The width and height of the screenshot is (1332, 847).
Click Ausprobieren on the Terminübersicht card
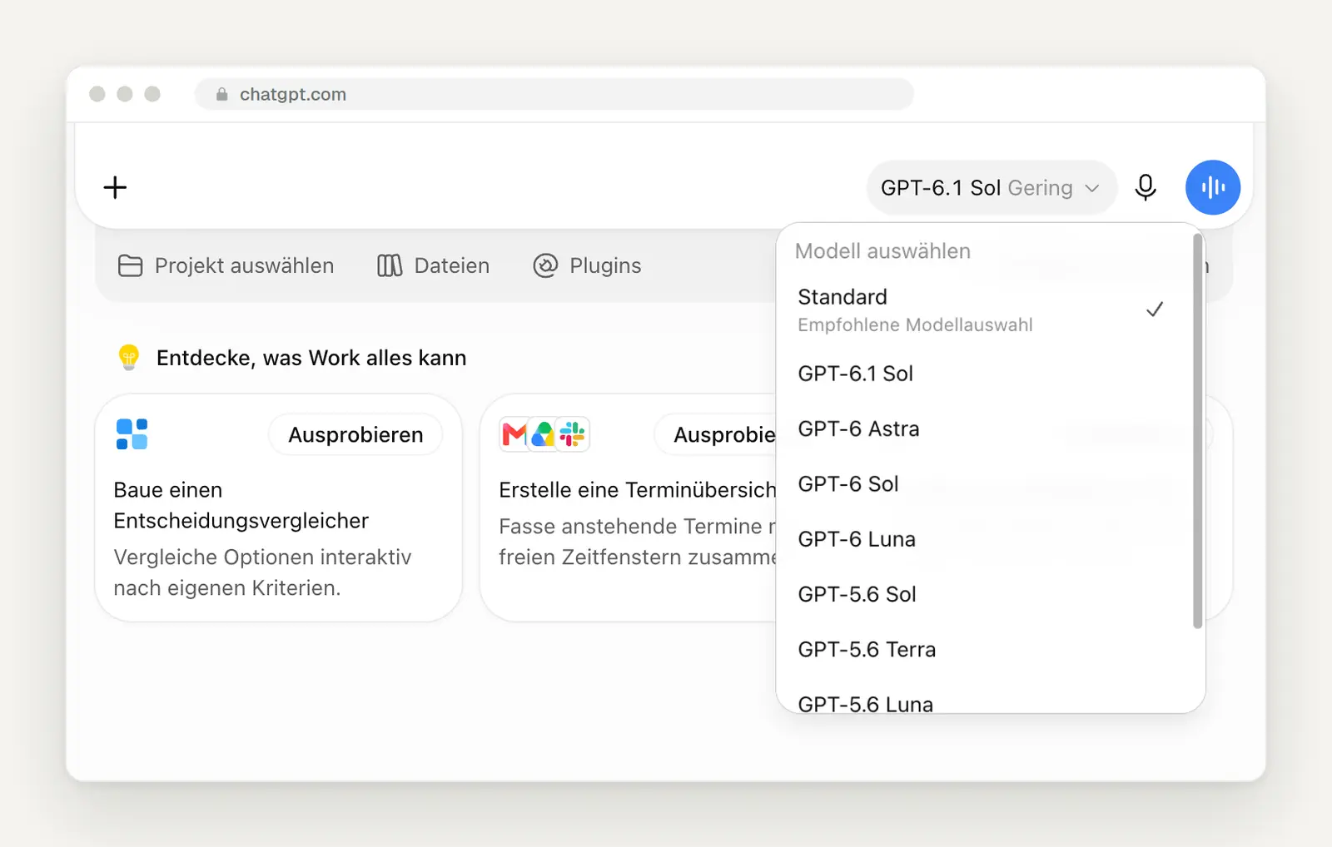tap(716, 434)
